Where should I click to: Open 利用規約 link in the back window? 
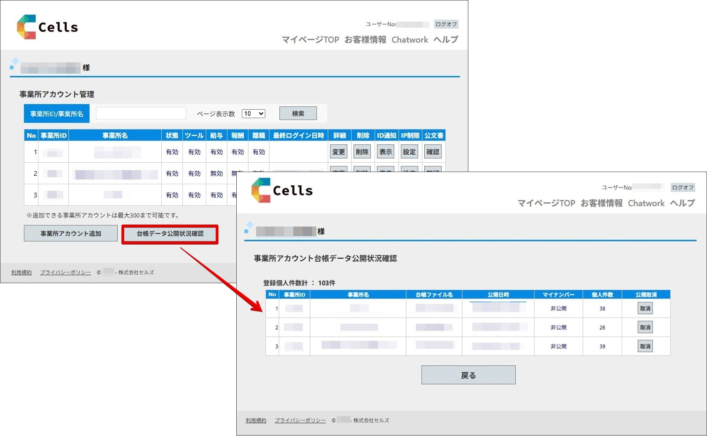pos(22,272)
